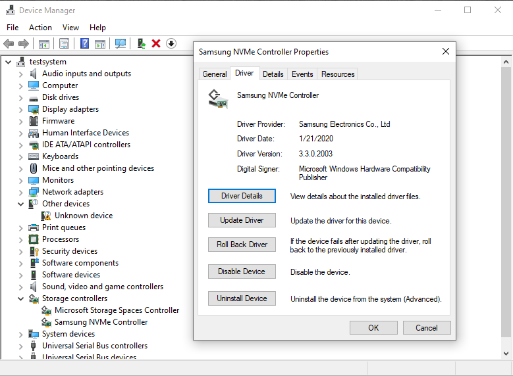Screen dimensions: 513x376
Task: Click Cancel in the properties dialog
Action: (x=427, y=327)
